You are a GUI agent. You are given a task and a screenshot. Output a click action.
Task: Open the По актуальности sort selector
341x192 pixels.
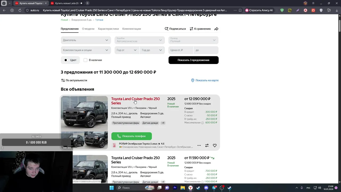pos(74,80)
